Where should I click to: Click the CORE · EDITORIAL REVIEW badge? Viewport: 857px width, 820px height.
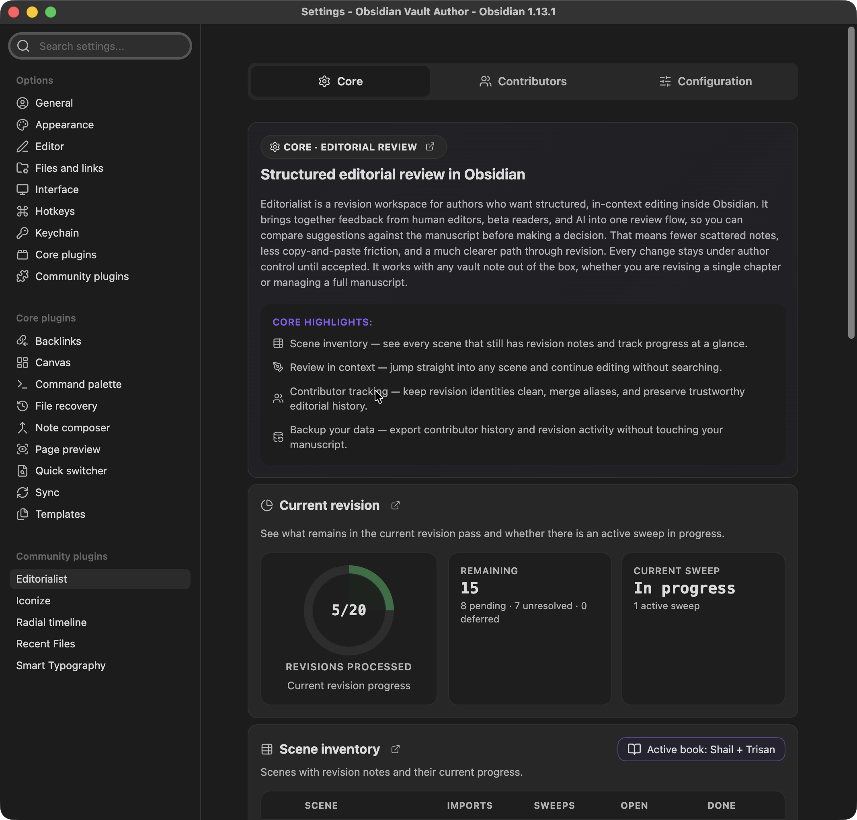coord(353,147)
